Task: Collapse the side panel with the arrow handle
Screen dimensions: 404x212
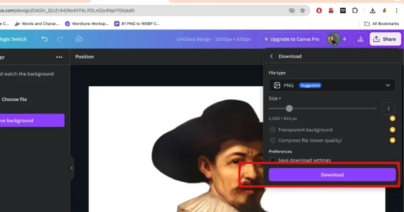Action: (72, 168)
